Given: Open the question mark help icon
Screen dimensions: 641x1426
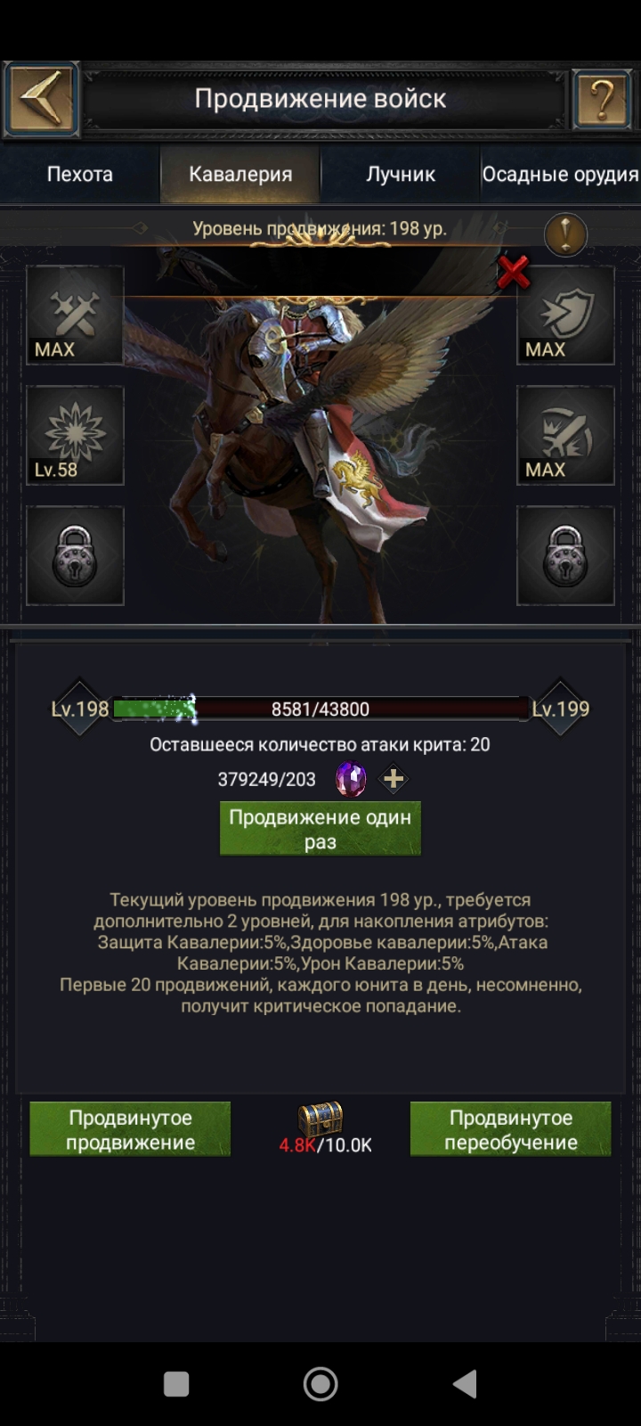Looking at the screenshot, I should click(602, 99).
